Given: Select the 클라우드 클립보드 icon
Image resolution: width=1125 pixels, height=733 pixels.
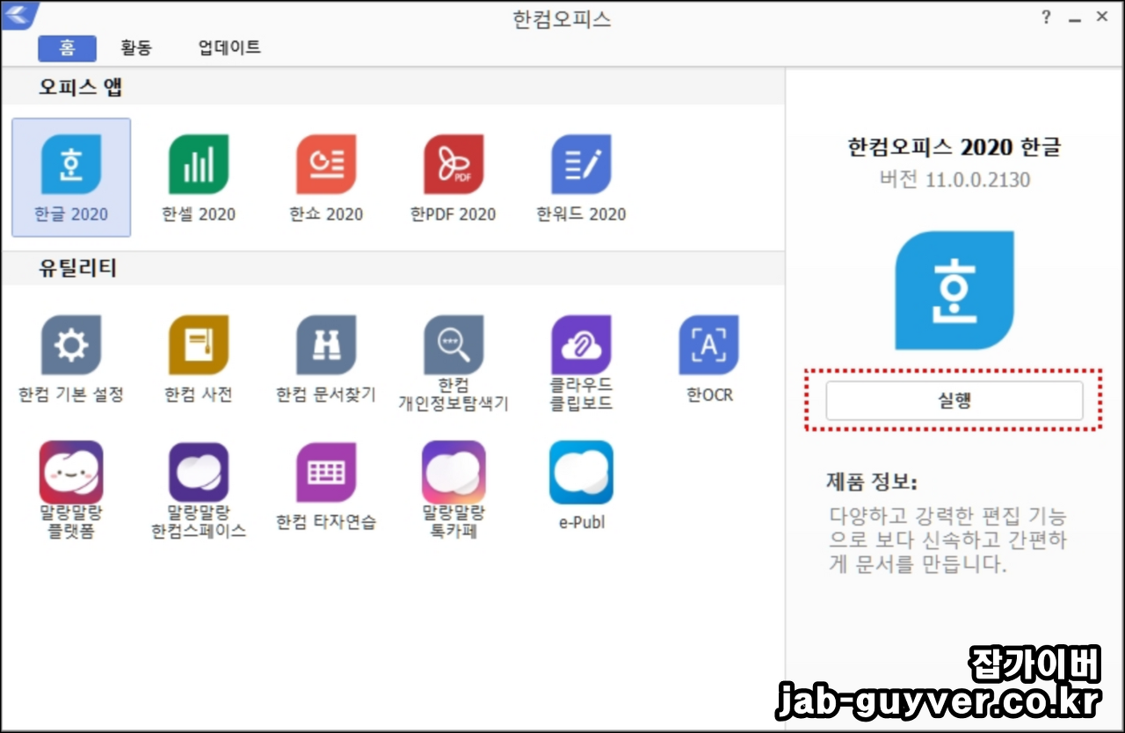Looking at the screenshot, I should (x=581, y=345).
